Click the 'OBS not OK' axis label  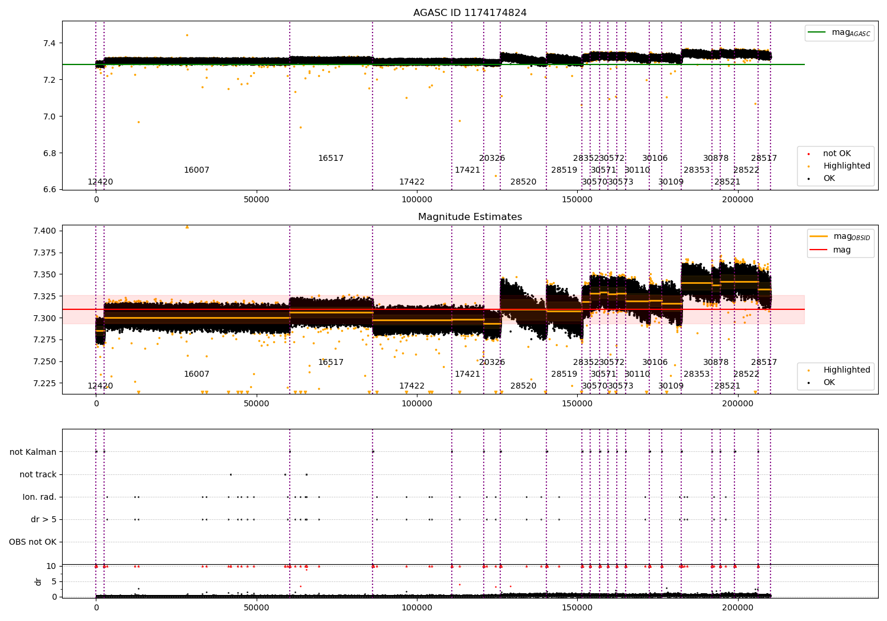pos(33,542)
